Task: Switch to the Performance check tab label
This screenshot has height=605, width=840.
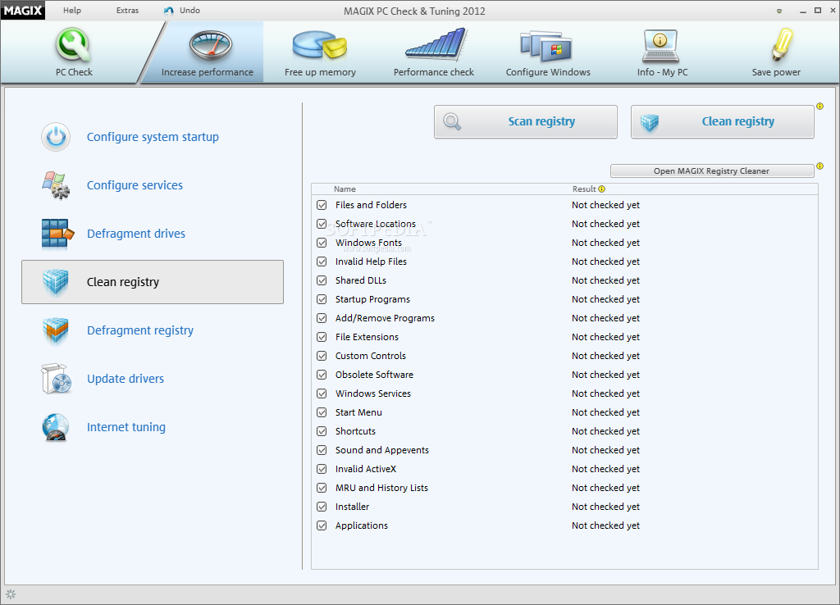Action: pos(433,72)
